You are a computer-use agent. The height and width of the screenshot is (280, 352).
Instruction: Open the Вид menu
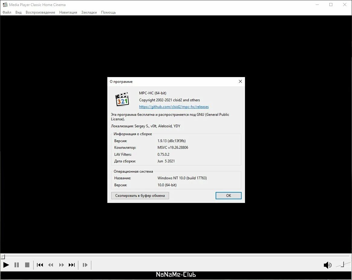pyautogui.click(x=18, y=12)
